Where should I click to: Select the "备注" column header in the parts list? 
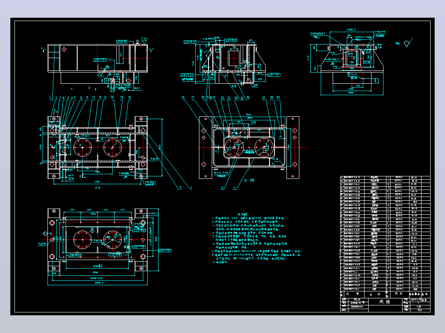tap(425, 294)
